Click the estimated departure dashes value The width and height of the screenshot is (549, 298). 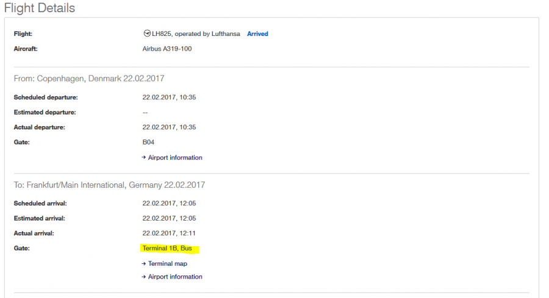click(x=145, y=112)
